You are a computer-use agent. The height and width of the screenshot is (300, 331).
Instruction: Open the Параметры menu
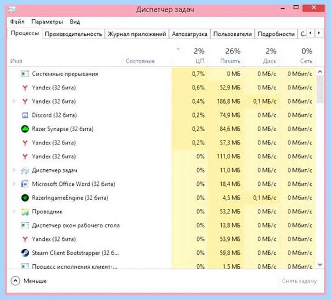point(47,22)
